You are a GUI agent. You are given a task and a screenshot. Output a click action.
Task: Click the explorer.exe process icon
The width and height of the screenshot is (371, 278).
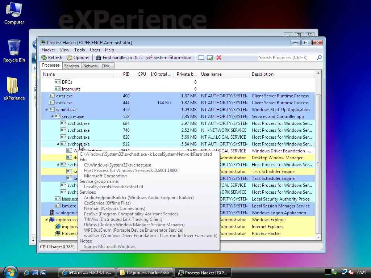[52, 220]
